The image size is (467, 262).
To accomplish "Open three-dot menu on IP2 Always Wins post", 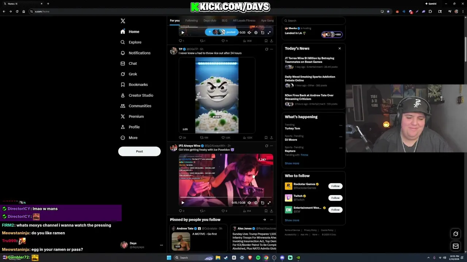I will [x=271, y=146].
